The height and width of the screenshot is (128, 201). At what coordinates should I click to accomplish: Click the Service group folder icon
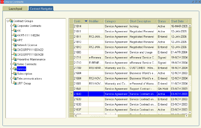click(15, 69)
